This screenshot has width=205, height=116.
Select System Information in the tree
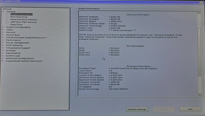[x=22, y=14]
